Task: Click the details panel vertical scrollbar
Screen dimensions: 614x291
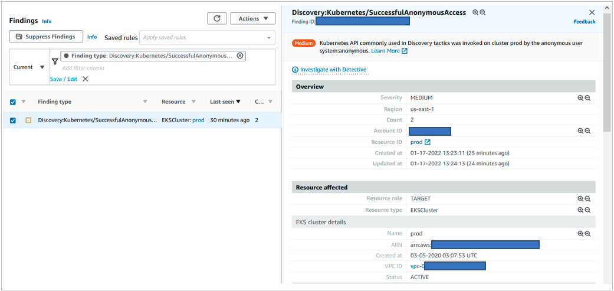Action: click(607, 71)
